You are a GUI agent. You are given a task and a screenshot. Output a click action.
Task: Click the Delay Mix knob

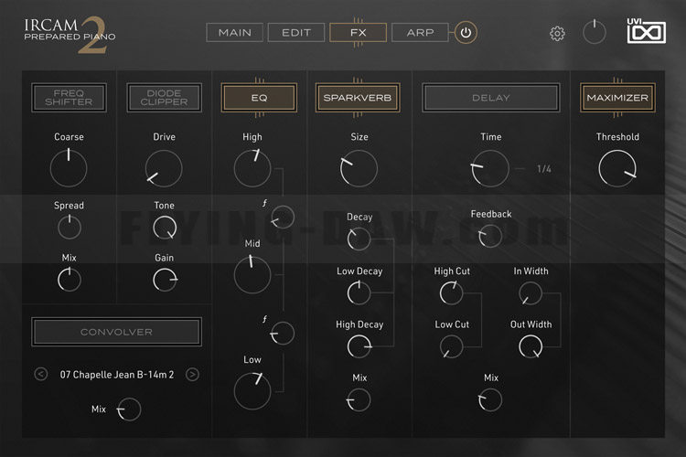pos(490,399)
